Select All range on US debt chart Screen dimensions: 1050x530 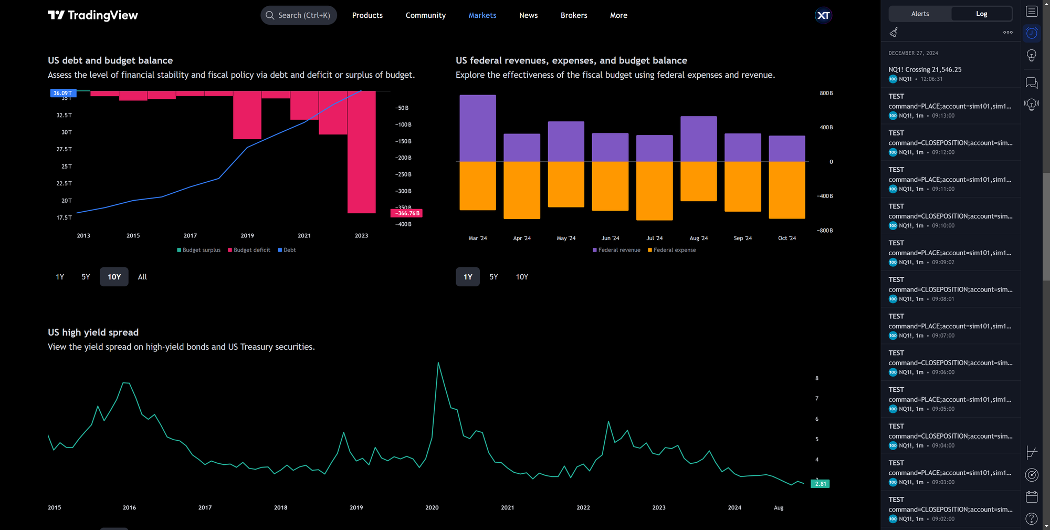tap(142, 277)
